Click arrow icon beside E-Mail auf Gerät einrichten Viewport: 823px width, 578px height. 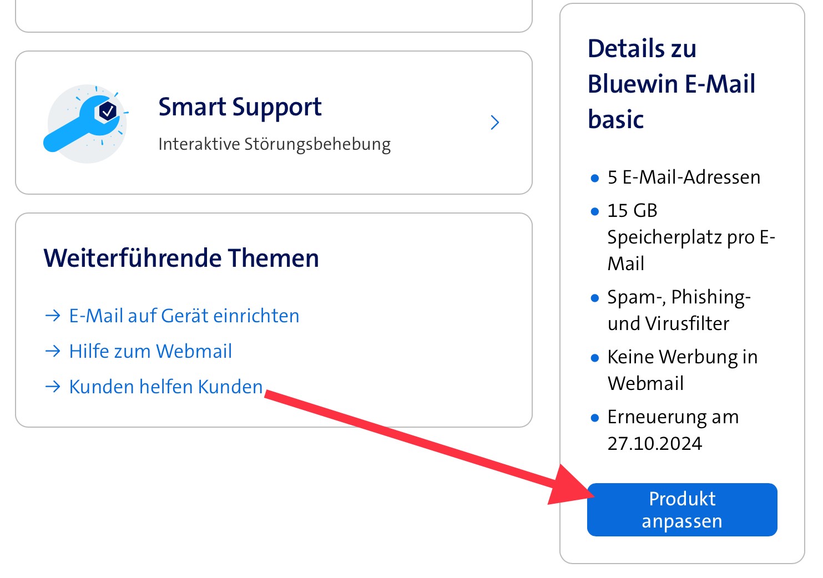tap(53, 316)
